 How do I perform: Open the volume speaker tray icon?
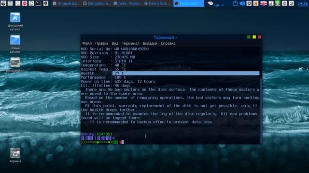tap(242, 3)
